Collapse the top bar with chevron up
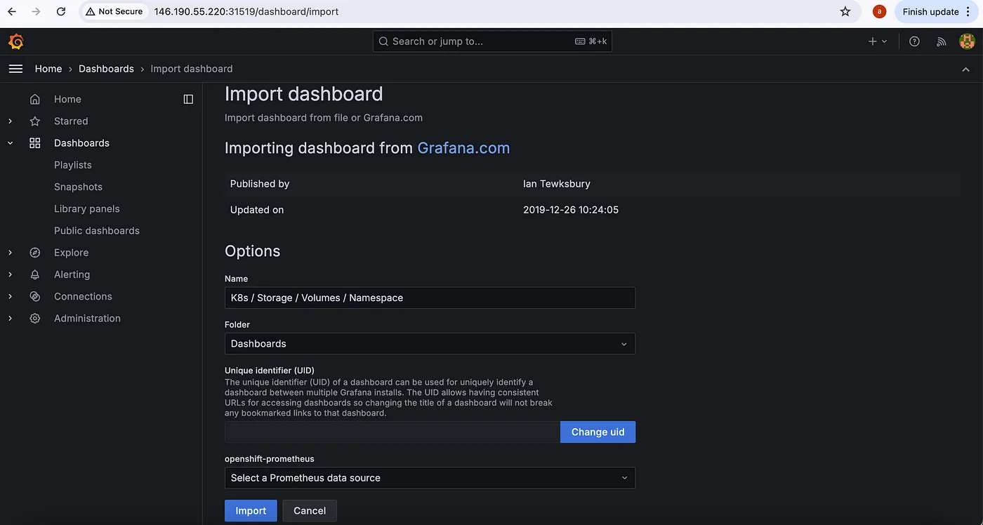The image size is (983, 525). click(x=965, y=69)
